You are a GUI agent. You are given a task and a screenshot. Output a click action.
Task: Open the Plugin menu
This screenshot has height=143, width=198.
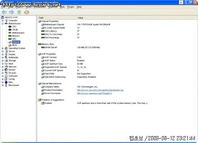[70, 7]
